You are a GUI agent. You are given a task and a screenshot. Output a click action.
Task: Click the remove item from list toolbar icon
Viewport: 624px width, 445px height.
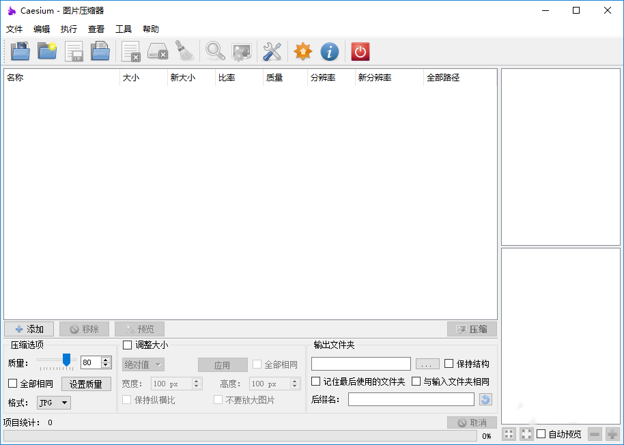pyautogui.click(x=131, y=51)
